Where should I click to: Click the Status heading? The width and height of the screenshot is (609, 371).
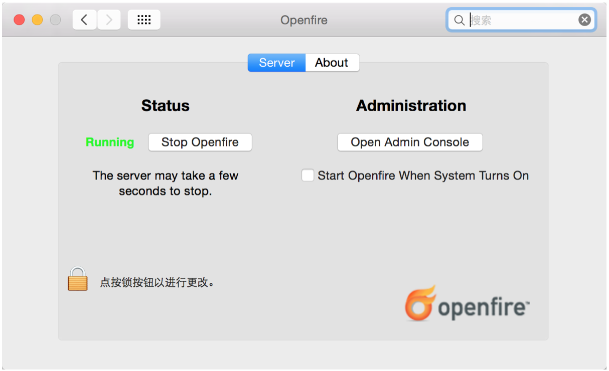tap(166, 105)
